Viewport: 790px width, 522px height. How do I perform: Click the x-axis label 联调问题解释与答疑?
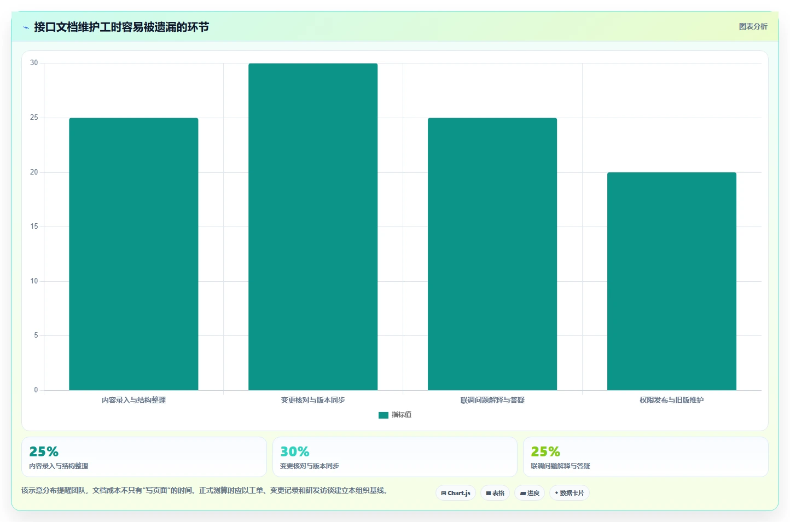click(x=492, y=400)
